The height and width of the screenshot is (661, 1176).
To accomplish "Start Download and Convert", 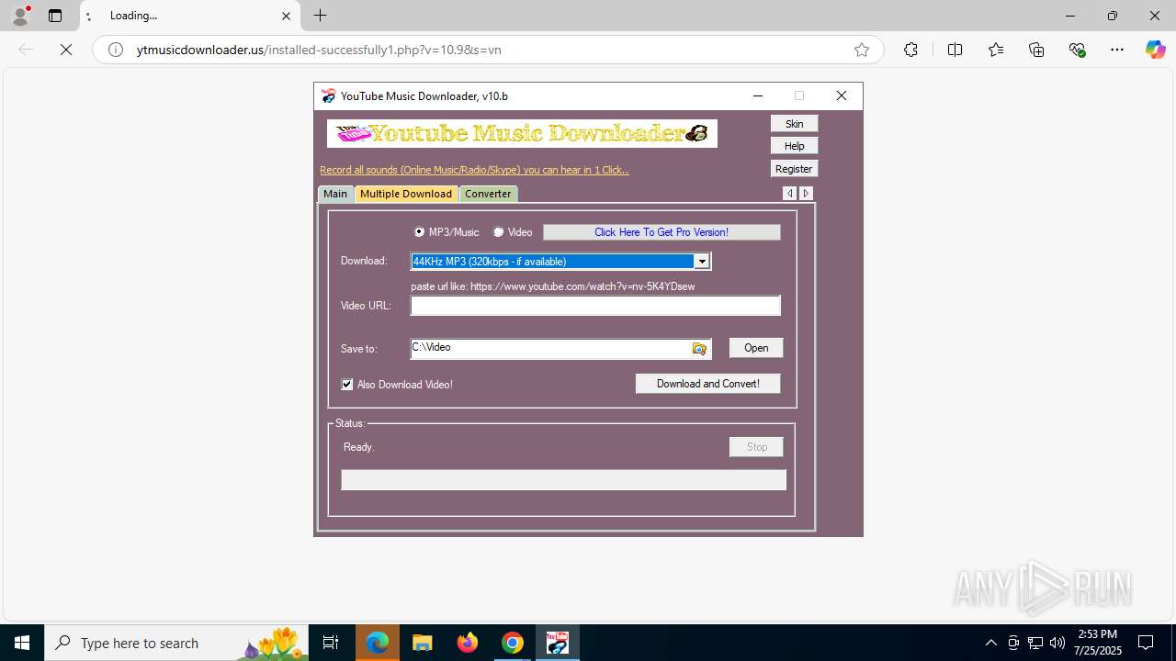I will pyautogui.click(x=708, y=384).
